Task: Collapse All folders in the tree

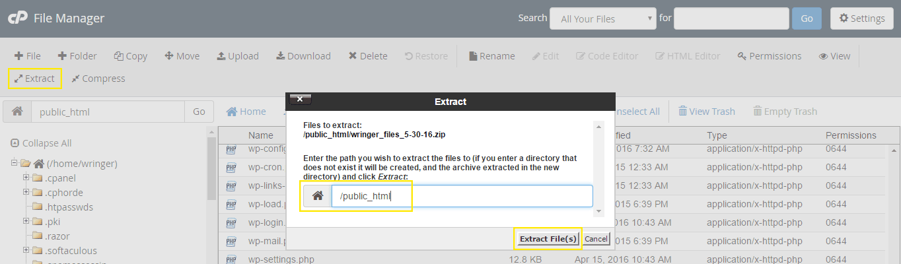Action: [41, 143]
